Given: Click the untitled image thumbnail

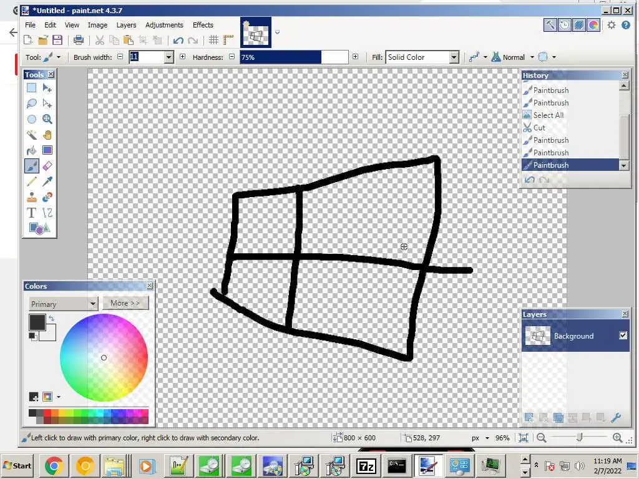Looking at the screenshot, I should pos(256,32).
